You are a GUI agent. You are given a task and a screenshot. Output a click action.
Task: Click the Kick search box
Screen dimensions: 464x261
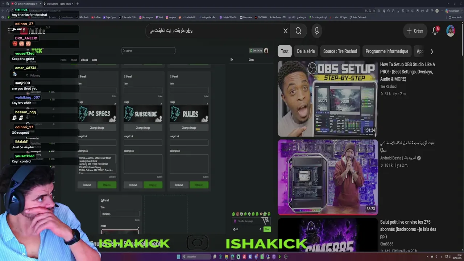pos(148,51)
